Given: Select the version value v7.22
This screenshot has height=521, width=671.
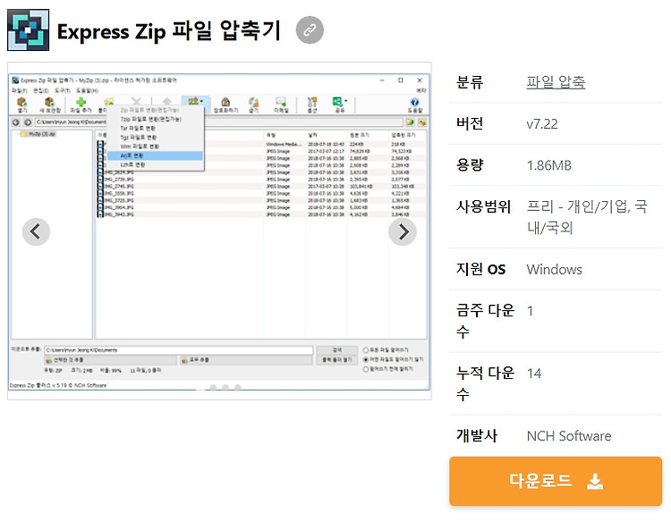Looking at the screenshot, I should tap(542, 124).
